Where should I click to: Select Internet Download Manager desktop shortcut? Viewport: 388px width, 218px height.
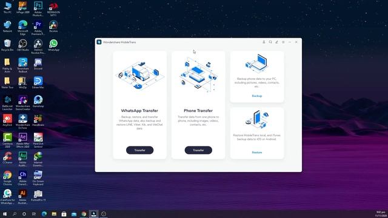tap(38, 159)
